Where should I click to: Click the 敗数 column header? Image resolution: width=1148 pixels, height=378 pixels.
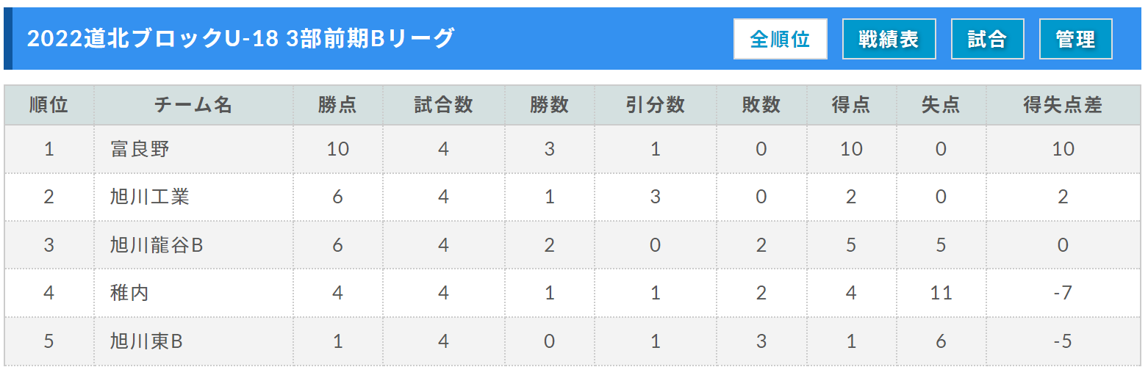pos(761,105)
